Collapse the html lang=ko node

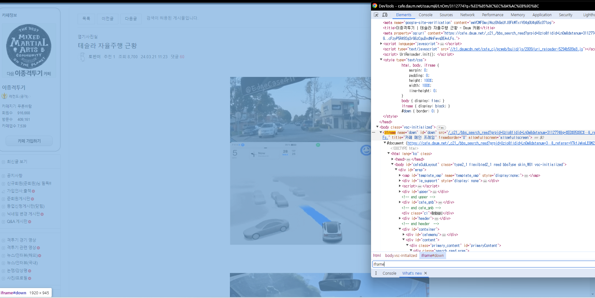[x=388, y=153]
